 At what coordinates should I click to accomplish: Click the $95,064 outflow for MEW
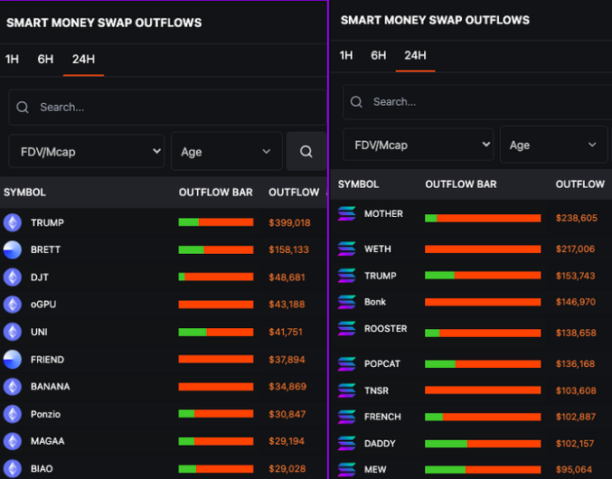point(574,469)
